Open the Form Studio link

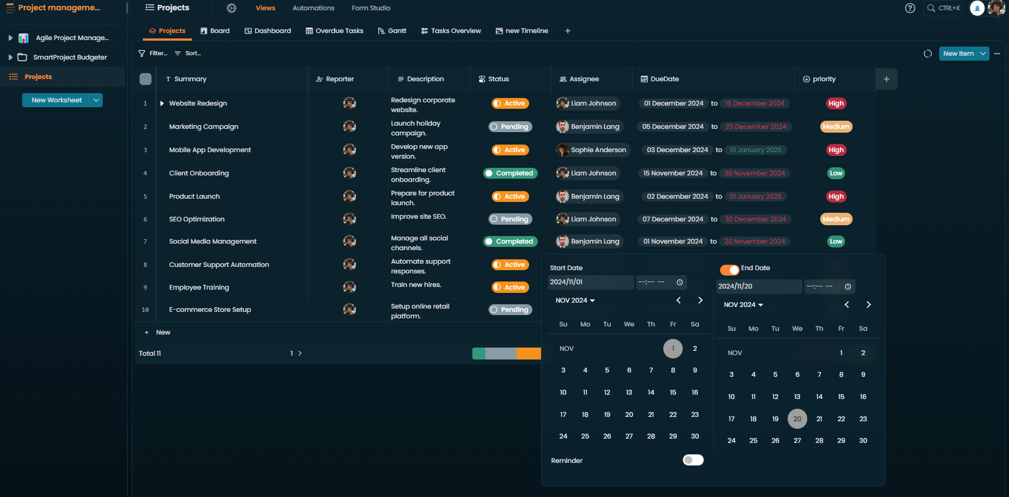pos(371,8)
